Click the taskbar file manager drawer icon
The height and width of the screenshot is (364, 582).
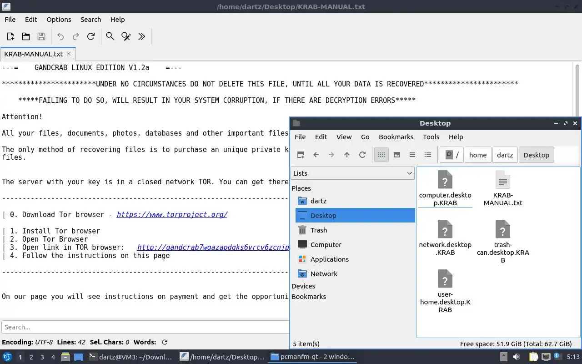[65, 357]
